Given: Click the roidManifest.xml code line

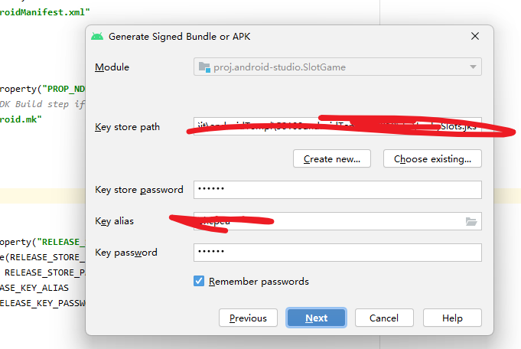Looking at the screenshot, I should point(44,12).
